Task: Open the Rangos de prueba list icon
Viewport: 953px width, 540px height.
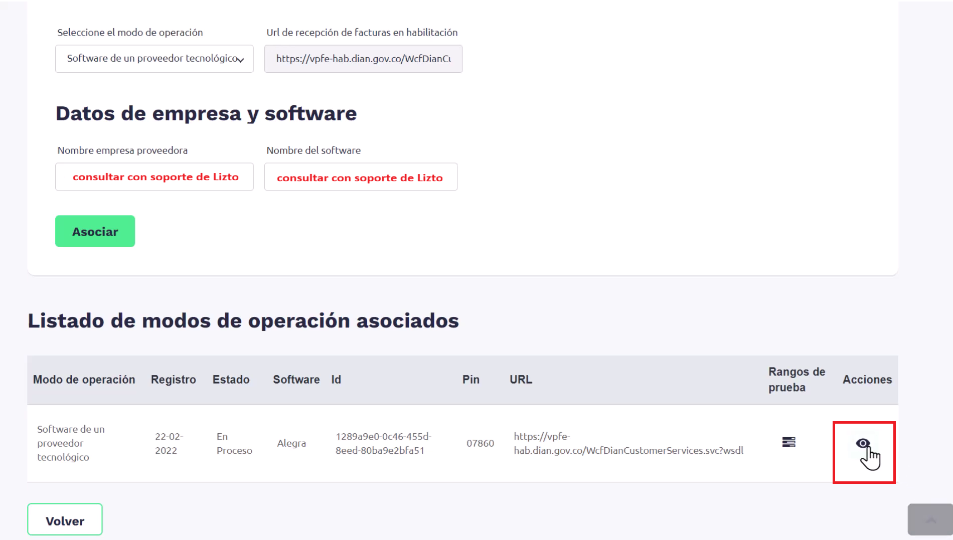Action: click(788, 442)
